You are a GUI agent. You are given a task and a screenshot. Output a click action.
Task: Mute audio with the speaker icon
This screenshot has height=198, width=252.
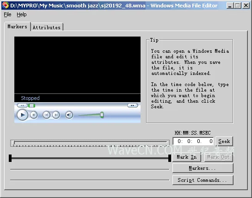pyautogui.click(x=69, y=115)
